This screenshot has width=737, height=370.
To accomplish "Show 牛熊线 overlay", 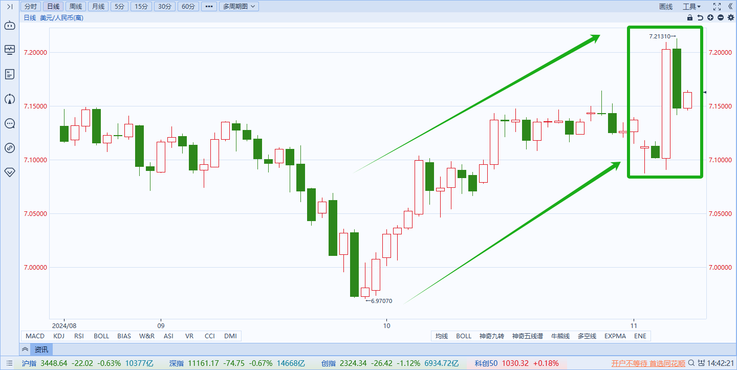I will click(x=559, y=336).
